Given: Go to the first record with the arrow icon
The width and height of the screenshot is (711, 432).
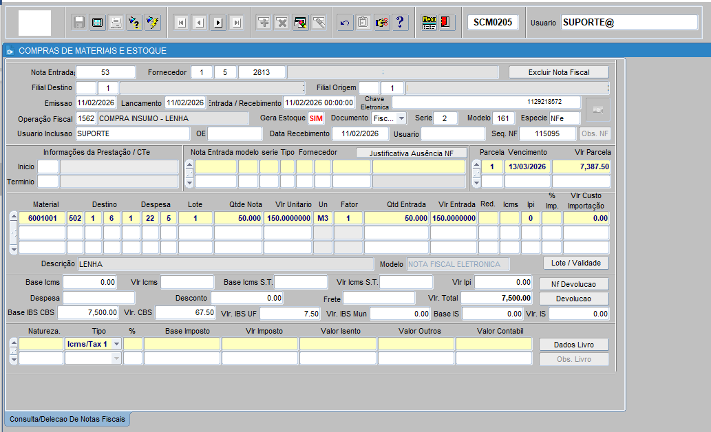Looking at the screenshot, I should click(181, 23).
